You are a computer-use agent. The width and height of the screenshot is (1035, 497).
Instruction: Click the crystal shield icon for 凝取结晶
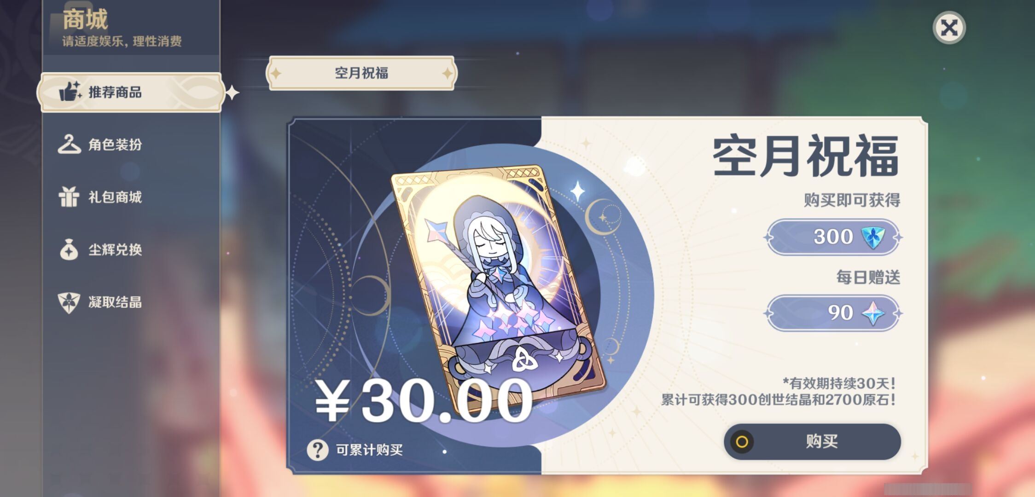[69, 302]
